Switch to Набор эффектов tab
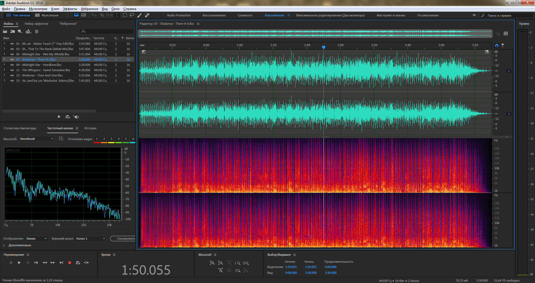The width and height of the screenshot is (535, 283). [x=36, y=24]
